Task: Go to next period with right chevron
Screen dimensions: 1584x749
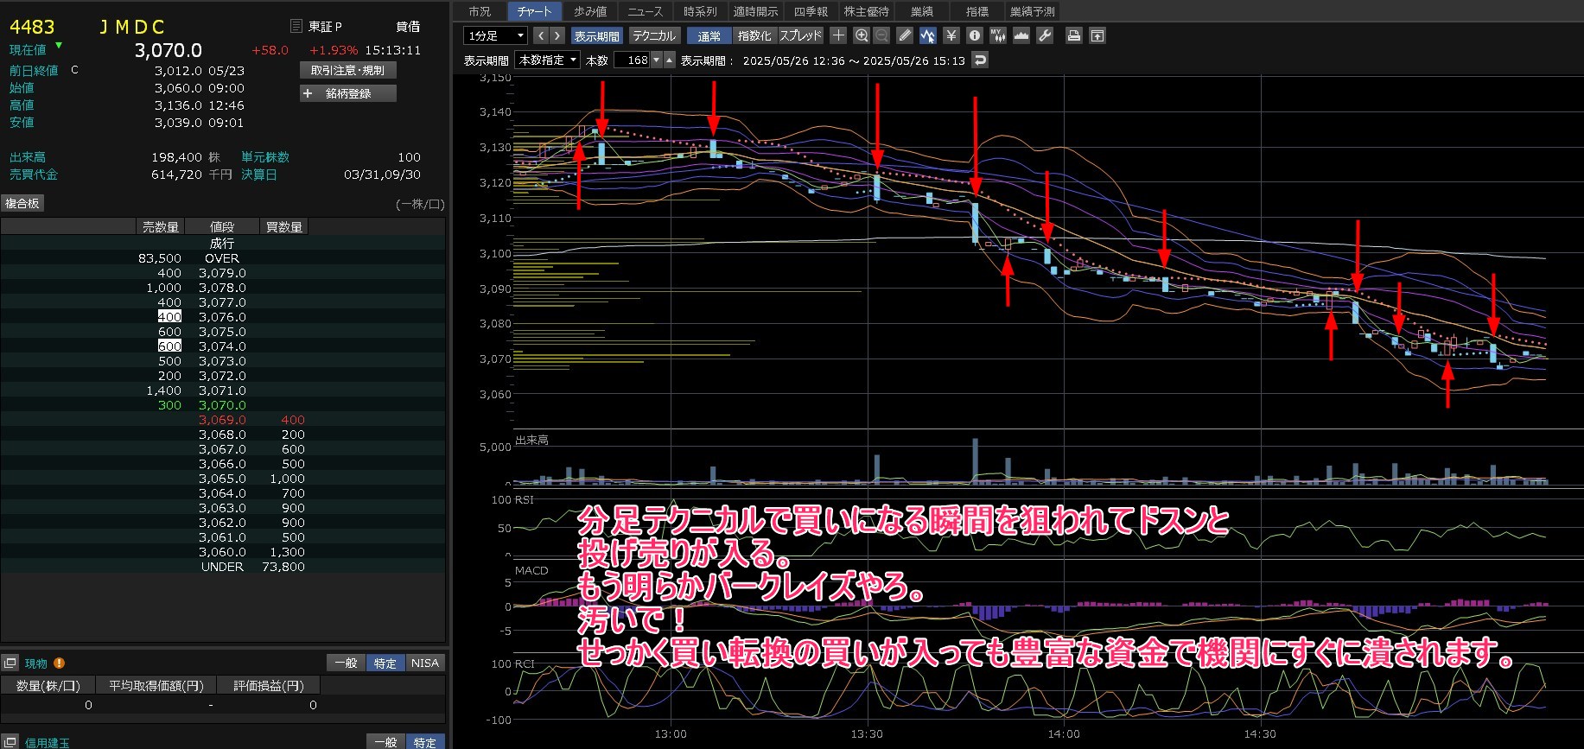Action: [x=557, y=35]
